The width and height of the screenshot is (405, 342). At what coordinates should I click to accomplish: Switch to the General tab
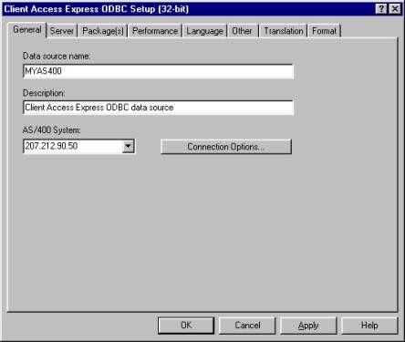tap(27, 30)
